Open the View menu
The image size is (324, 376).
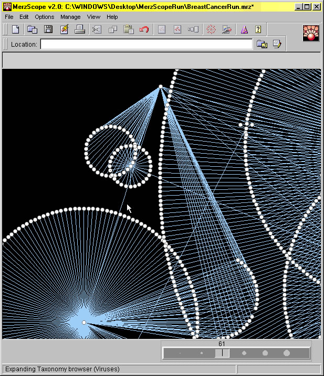point(93,17)
